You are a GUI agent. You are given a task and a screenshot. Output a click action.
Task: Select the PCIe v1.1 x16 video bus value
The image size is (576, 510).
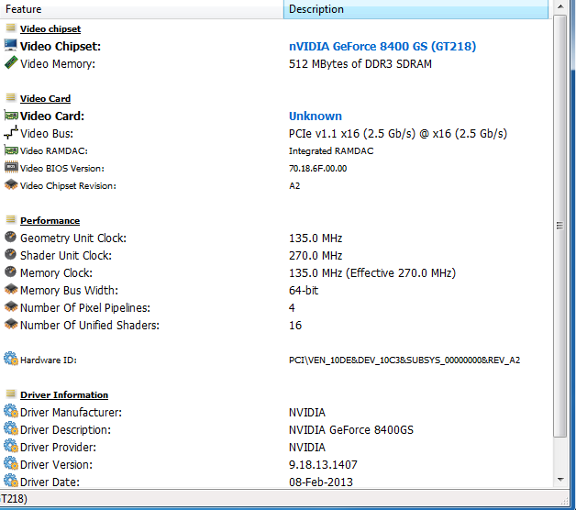tap(398, 134)
